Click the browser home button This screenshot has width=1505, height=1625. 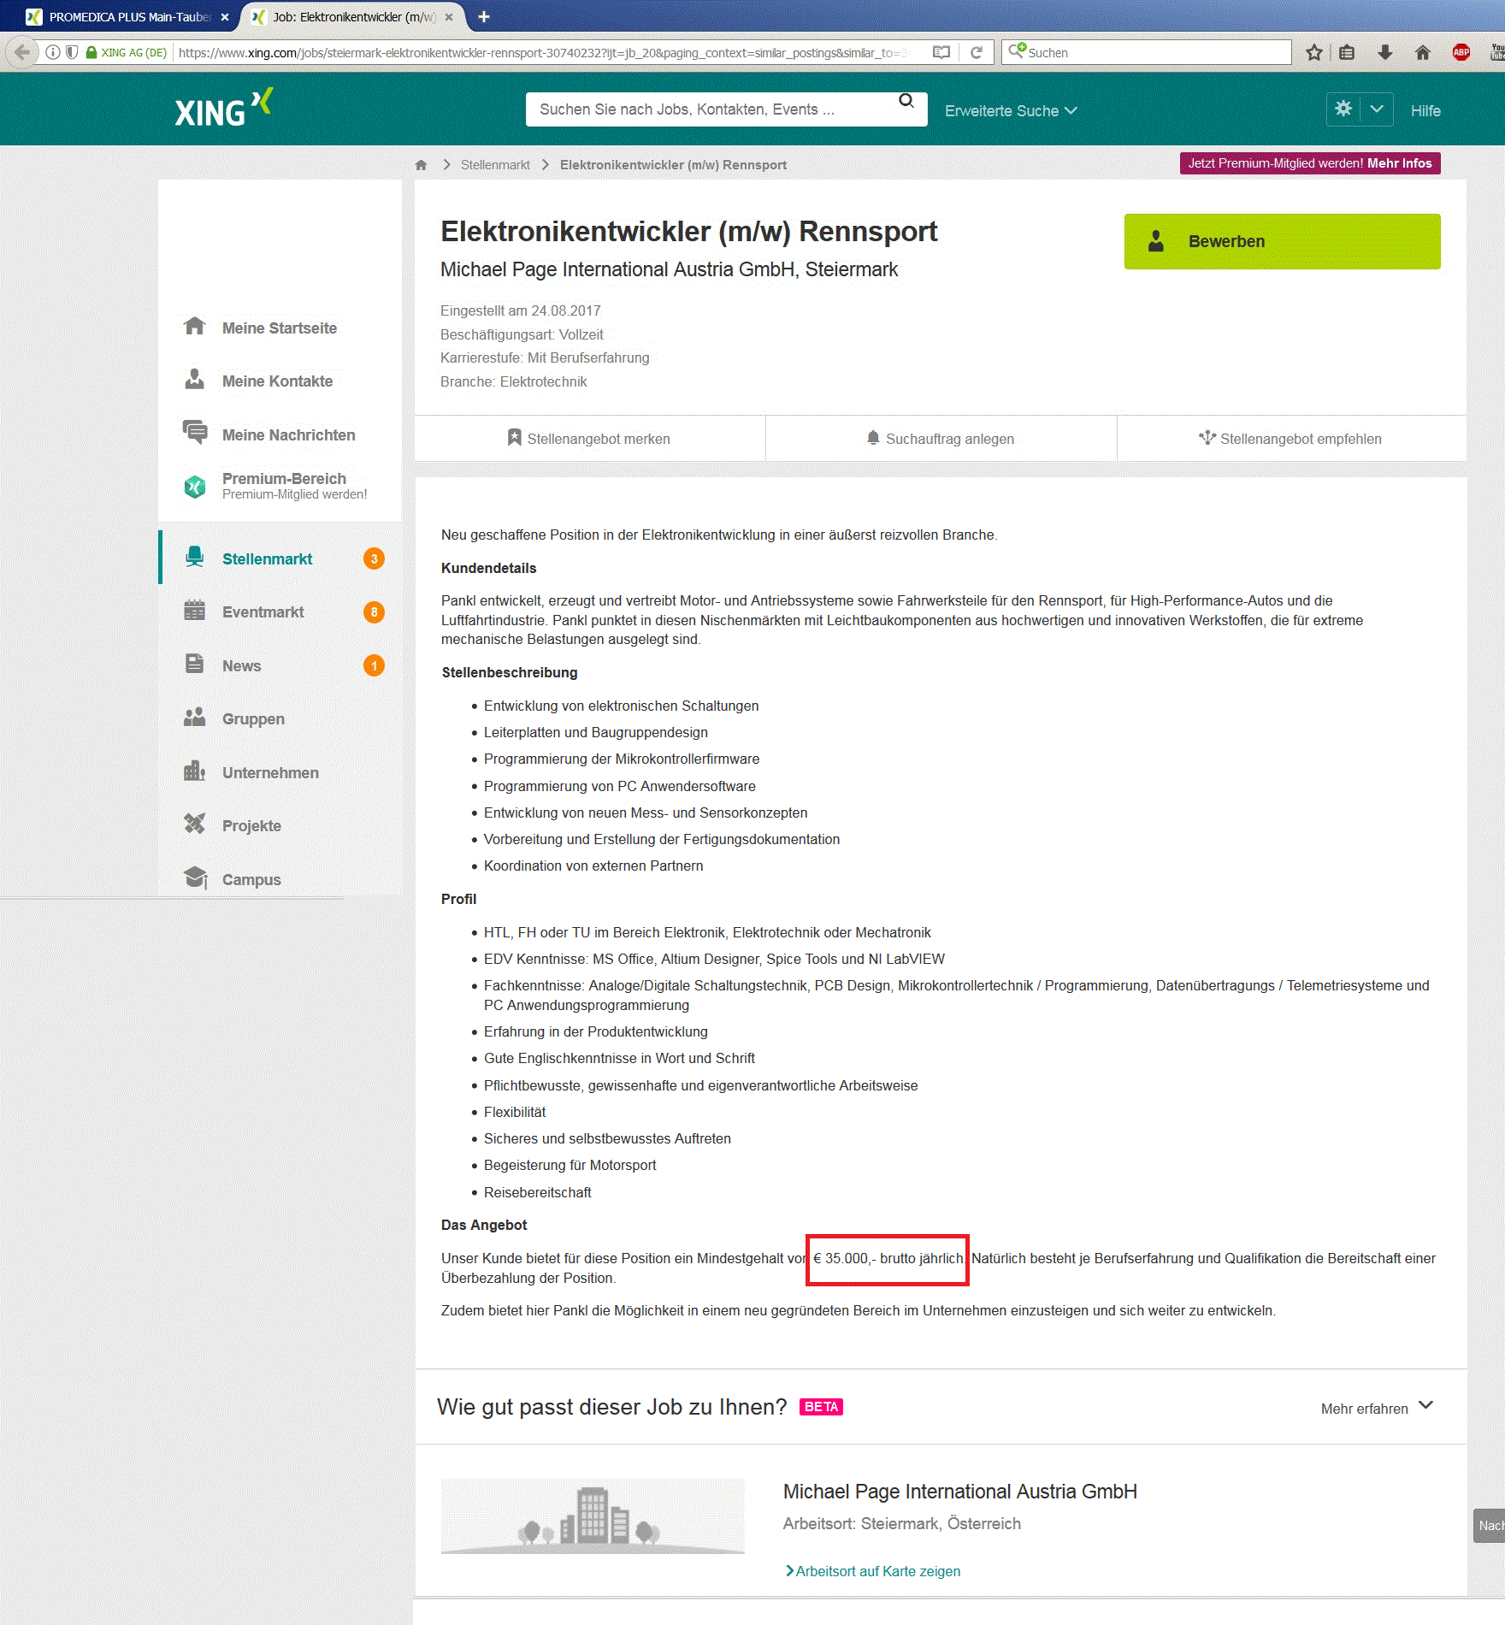pos(1423,52)
